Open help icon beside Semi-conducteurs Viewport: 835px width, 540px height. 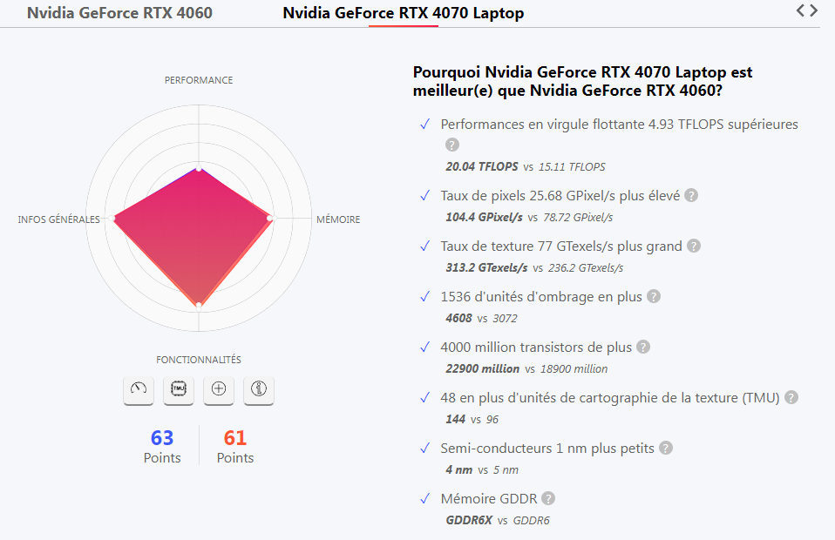[x=666, y=448]
